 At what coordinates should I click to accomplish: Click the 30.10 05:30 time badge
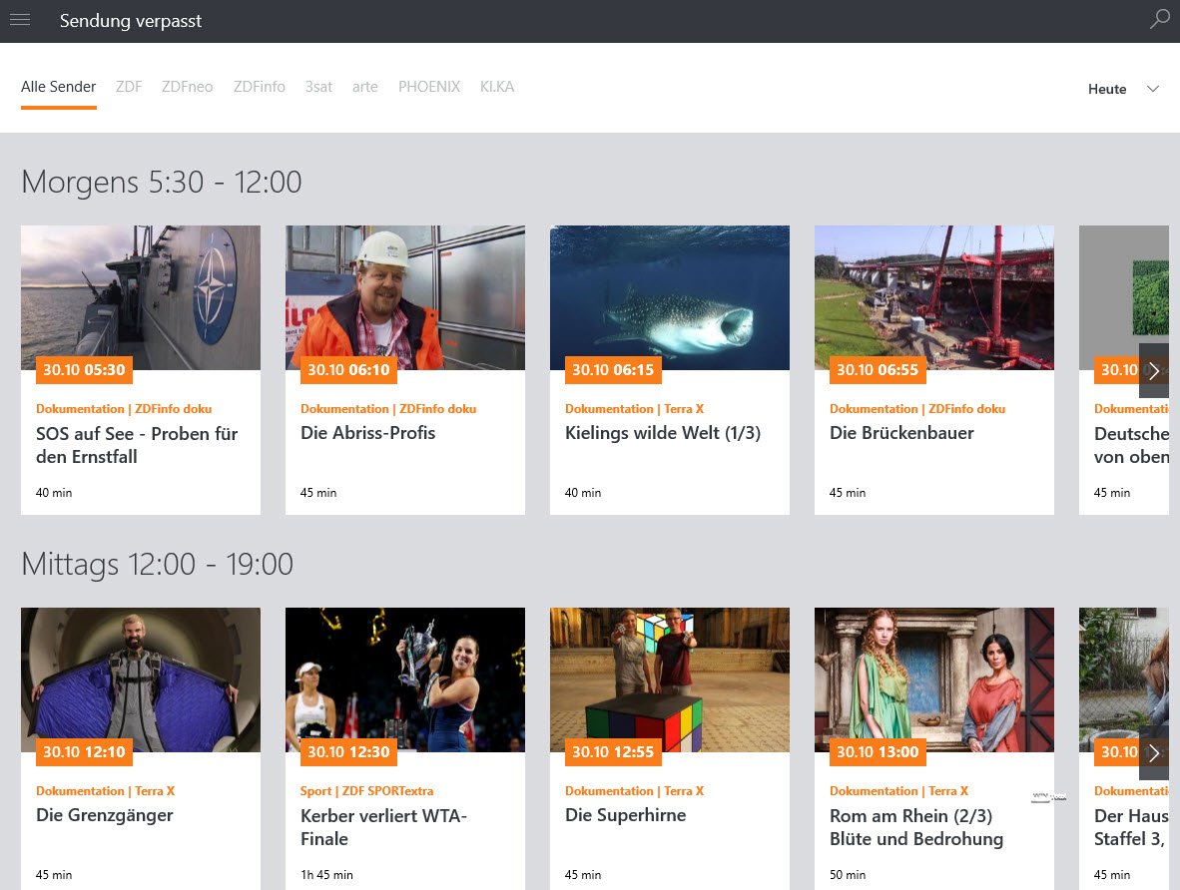click(84, 370)
